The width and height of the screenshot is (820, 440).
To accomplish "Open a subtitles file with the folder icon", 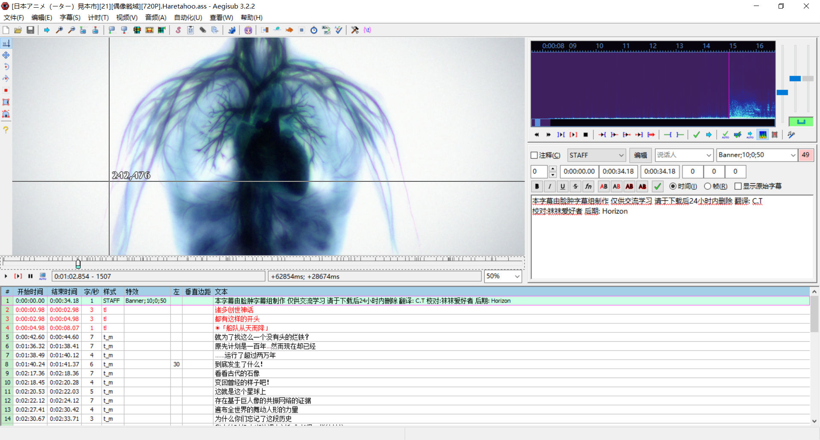I will pos(18,30).
